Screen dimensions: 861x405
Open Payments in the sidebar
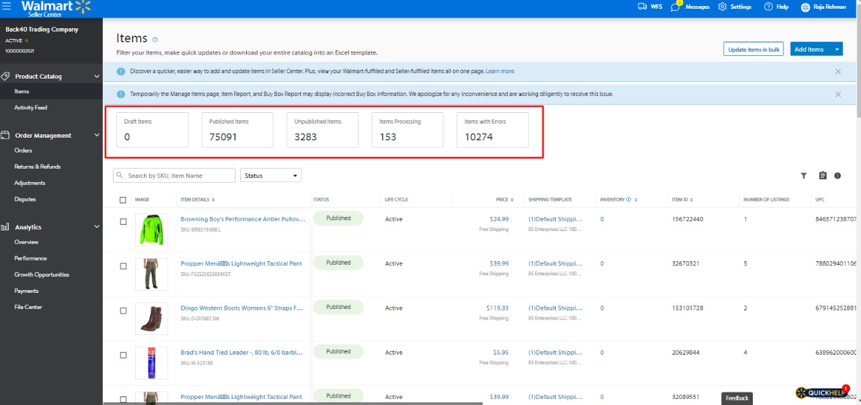click(x=27, y=291)
